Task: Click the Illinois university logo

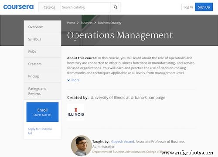Action: pyautogui.click(x=76, y=112)
